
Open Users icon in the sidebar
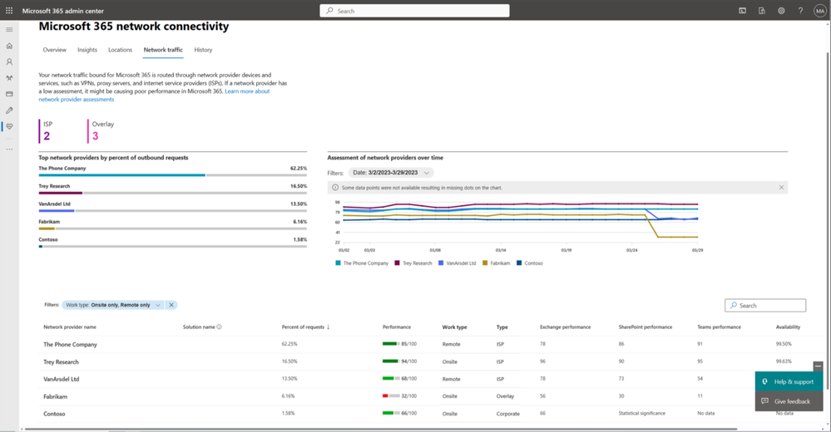[x=9, y=62]
